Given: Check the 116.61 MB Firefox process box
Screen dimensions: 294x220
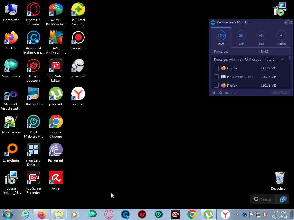Looking at the screenshot, I should tap(216, 85).
